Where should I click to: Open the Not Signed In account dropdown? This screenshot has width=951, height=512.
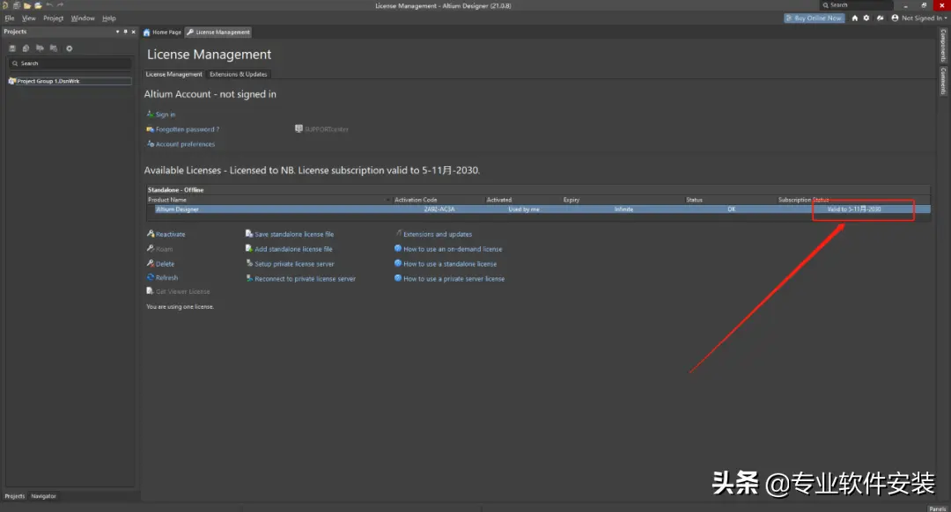pyautogui.click(x=918, y=18)
